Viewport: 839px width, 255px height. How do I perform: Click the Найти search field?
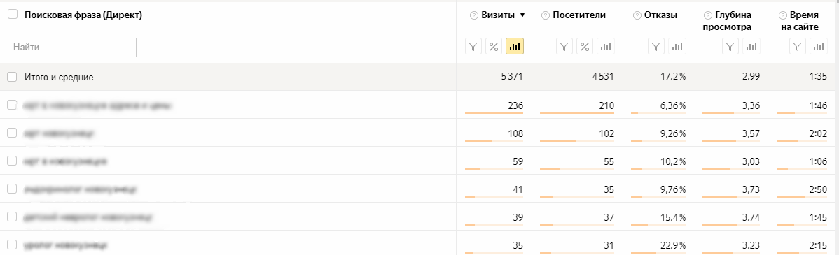(x=72, y=47)
